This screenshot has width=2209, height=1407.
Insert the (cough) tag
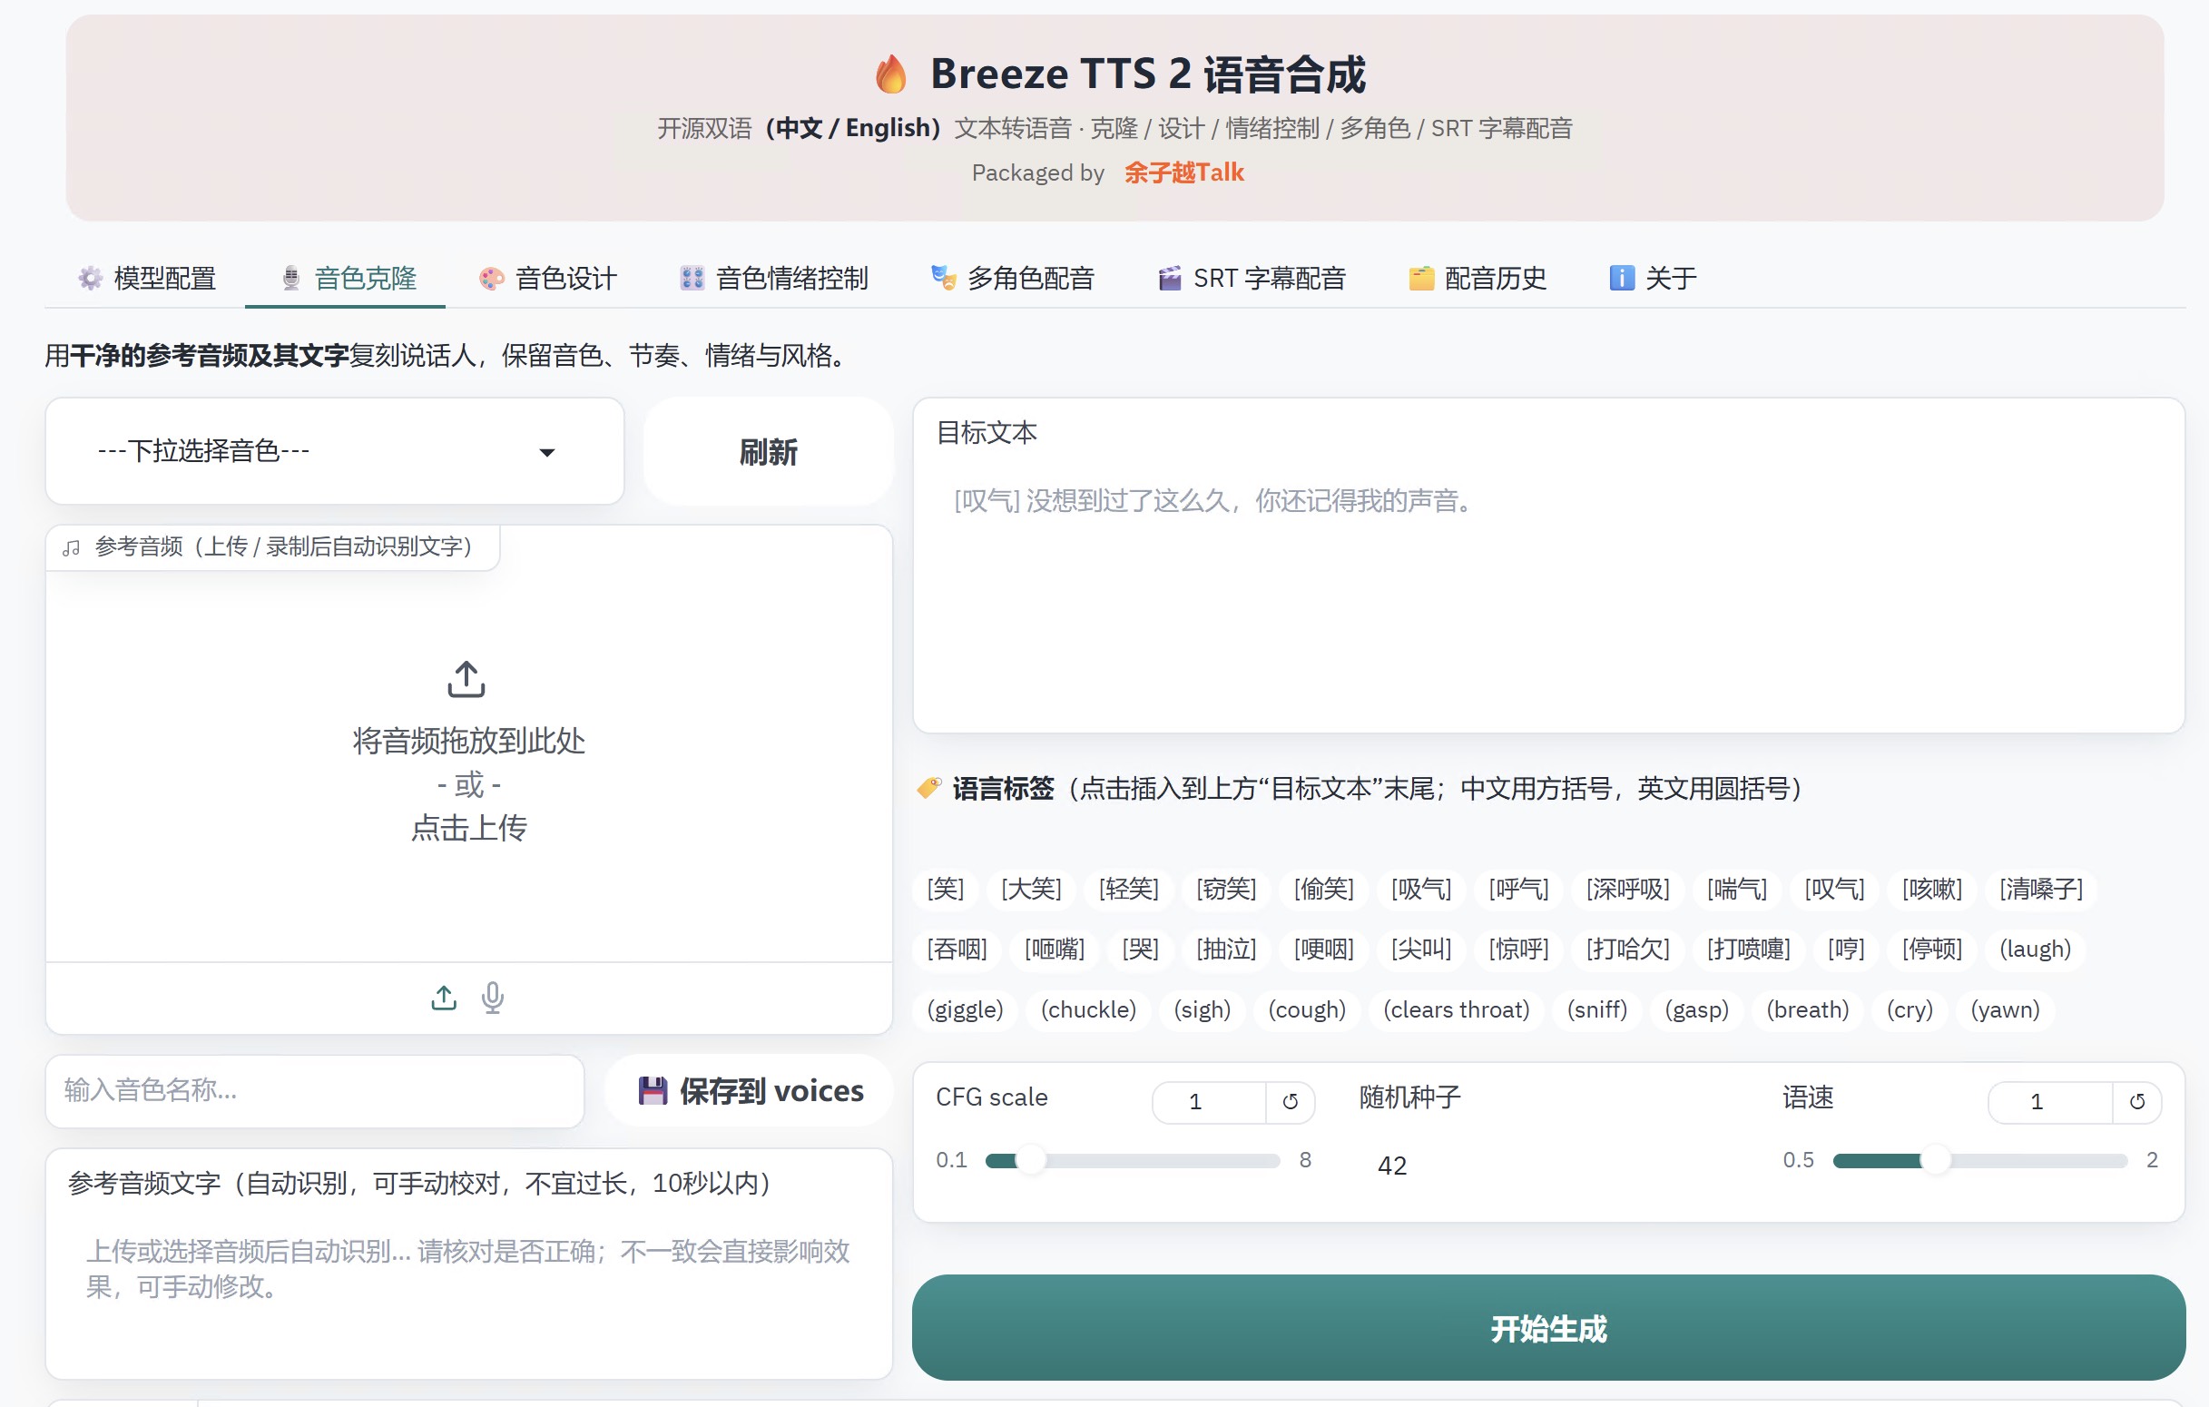pyautogui.click(x=1306, y=1009)
